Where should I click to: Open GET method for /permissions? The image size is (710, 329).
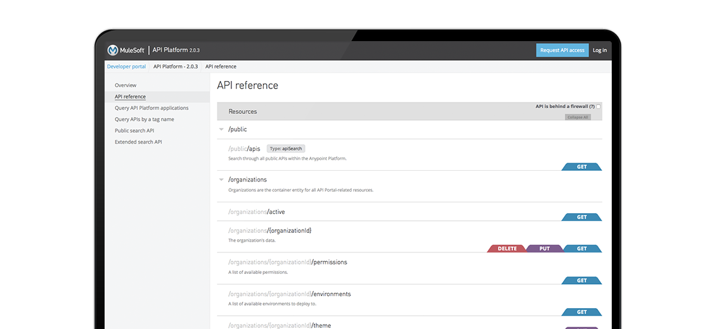582,281
